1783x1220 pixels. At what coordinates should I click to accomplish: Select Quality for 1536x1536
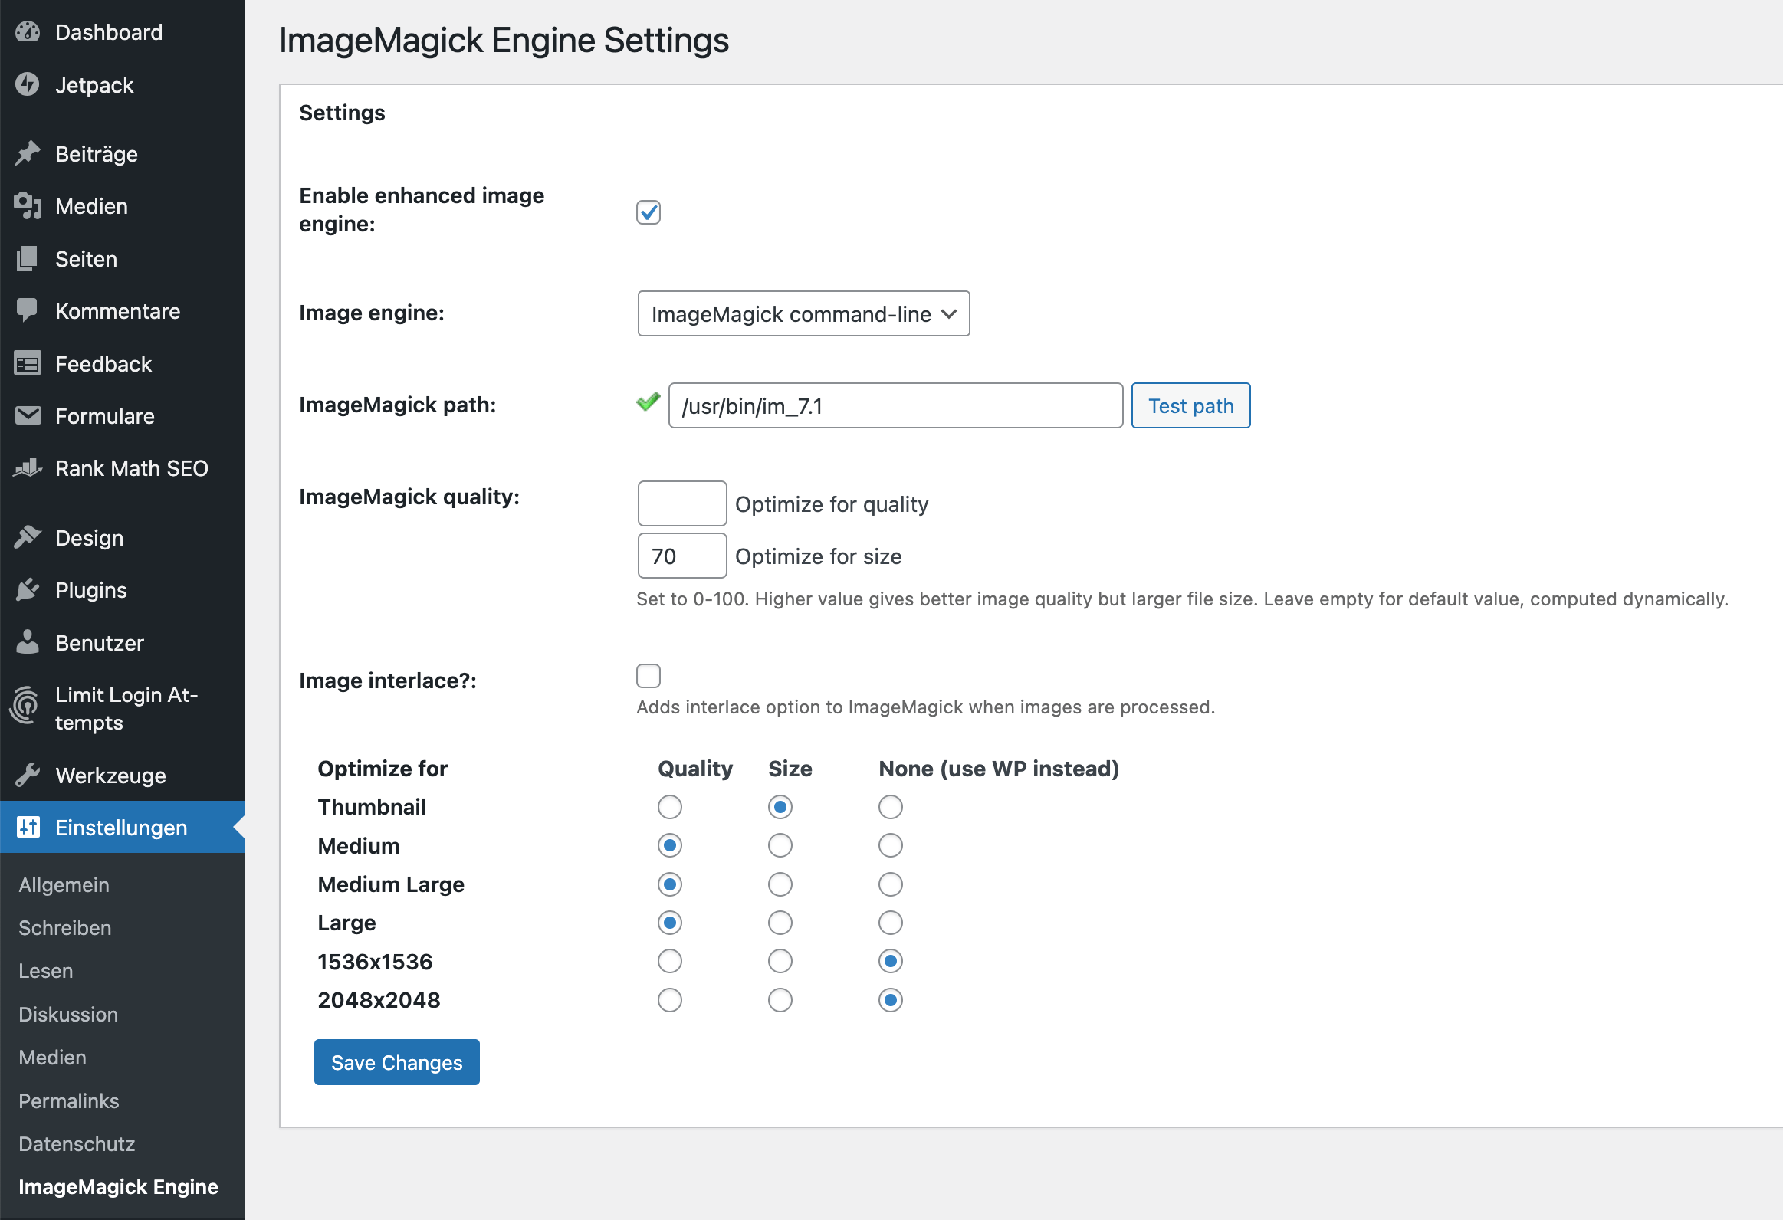pyautogui.click(x=670, y=961)
